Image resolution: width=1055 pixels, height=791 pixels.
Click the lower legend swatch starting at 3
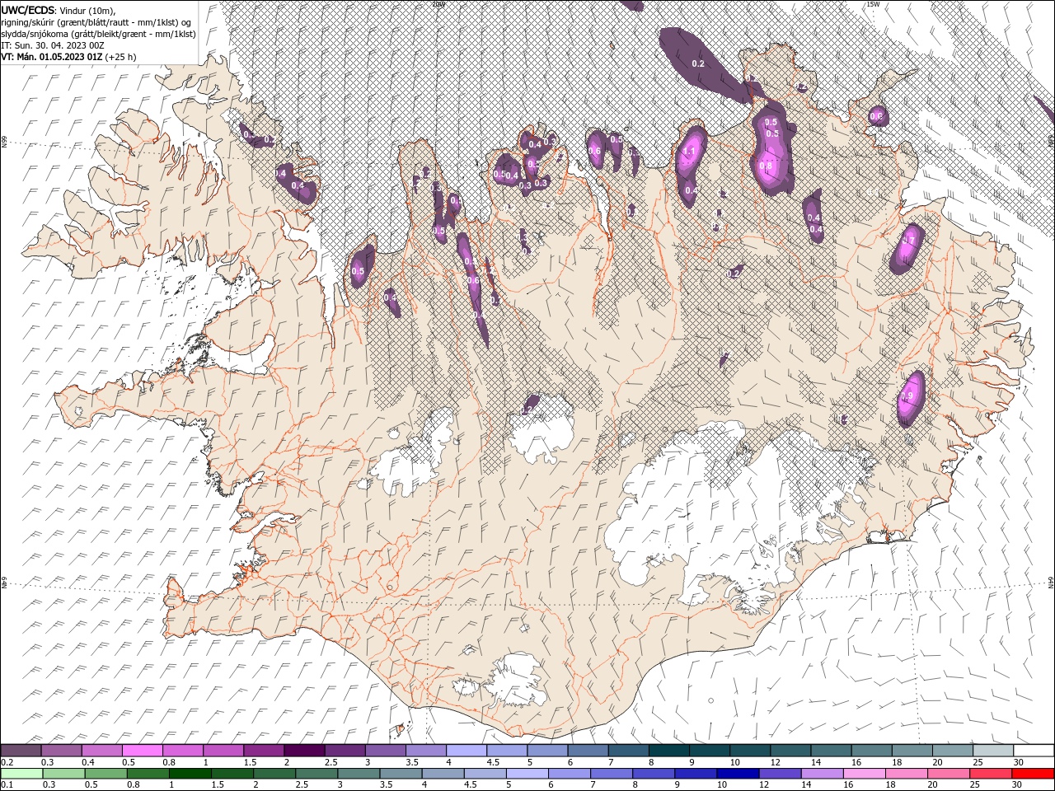pos(358,774)
